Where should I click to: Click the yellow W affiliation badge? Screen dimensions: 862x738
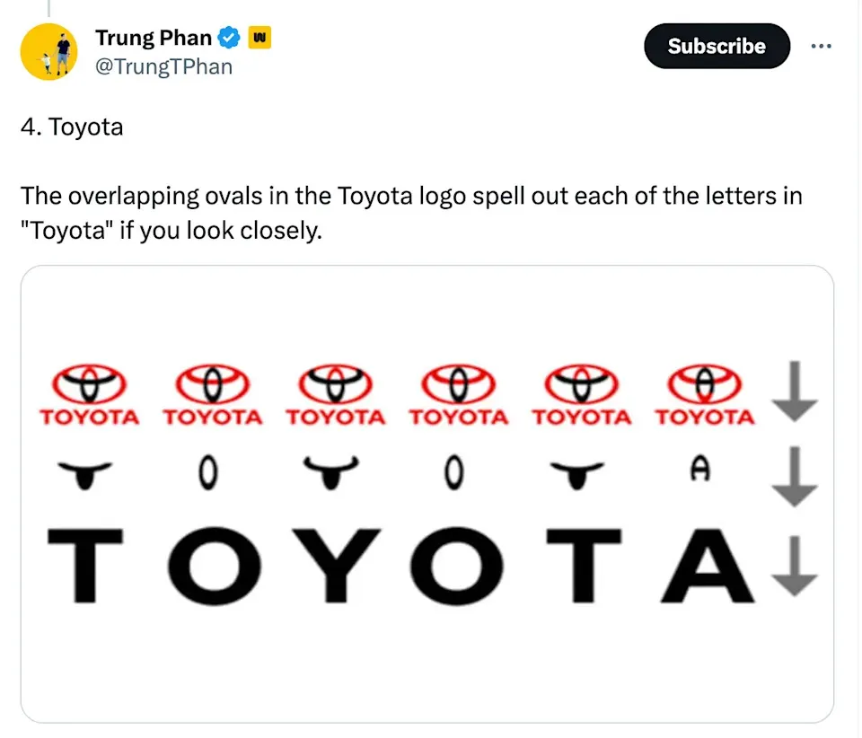259,38
